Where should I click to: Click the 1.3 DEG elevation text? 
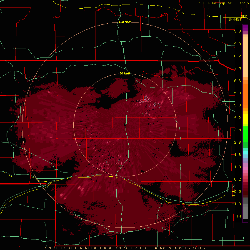click(x=139, y=248)
